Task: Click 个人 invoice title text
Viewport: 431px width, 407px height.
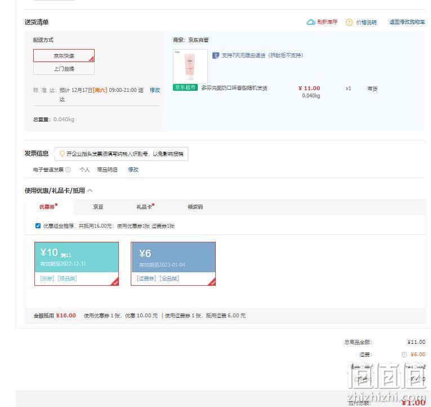Action: [x=85, y=170]
